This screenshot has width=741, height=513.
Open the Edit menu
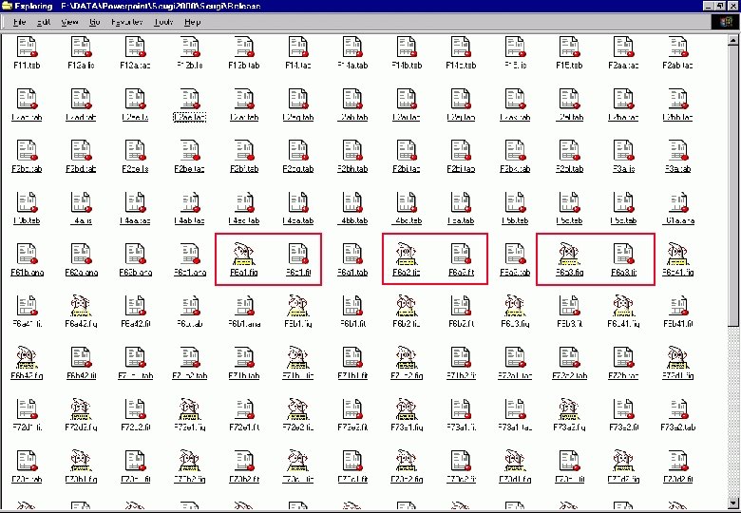coord(44,22)
